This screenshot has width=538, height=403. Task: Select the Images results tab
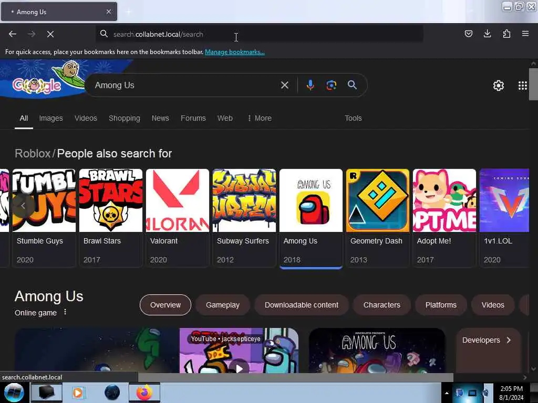click(51, 118)
